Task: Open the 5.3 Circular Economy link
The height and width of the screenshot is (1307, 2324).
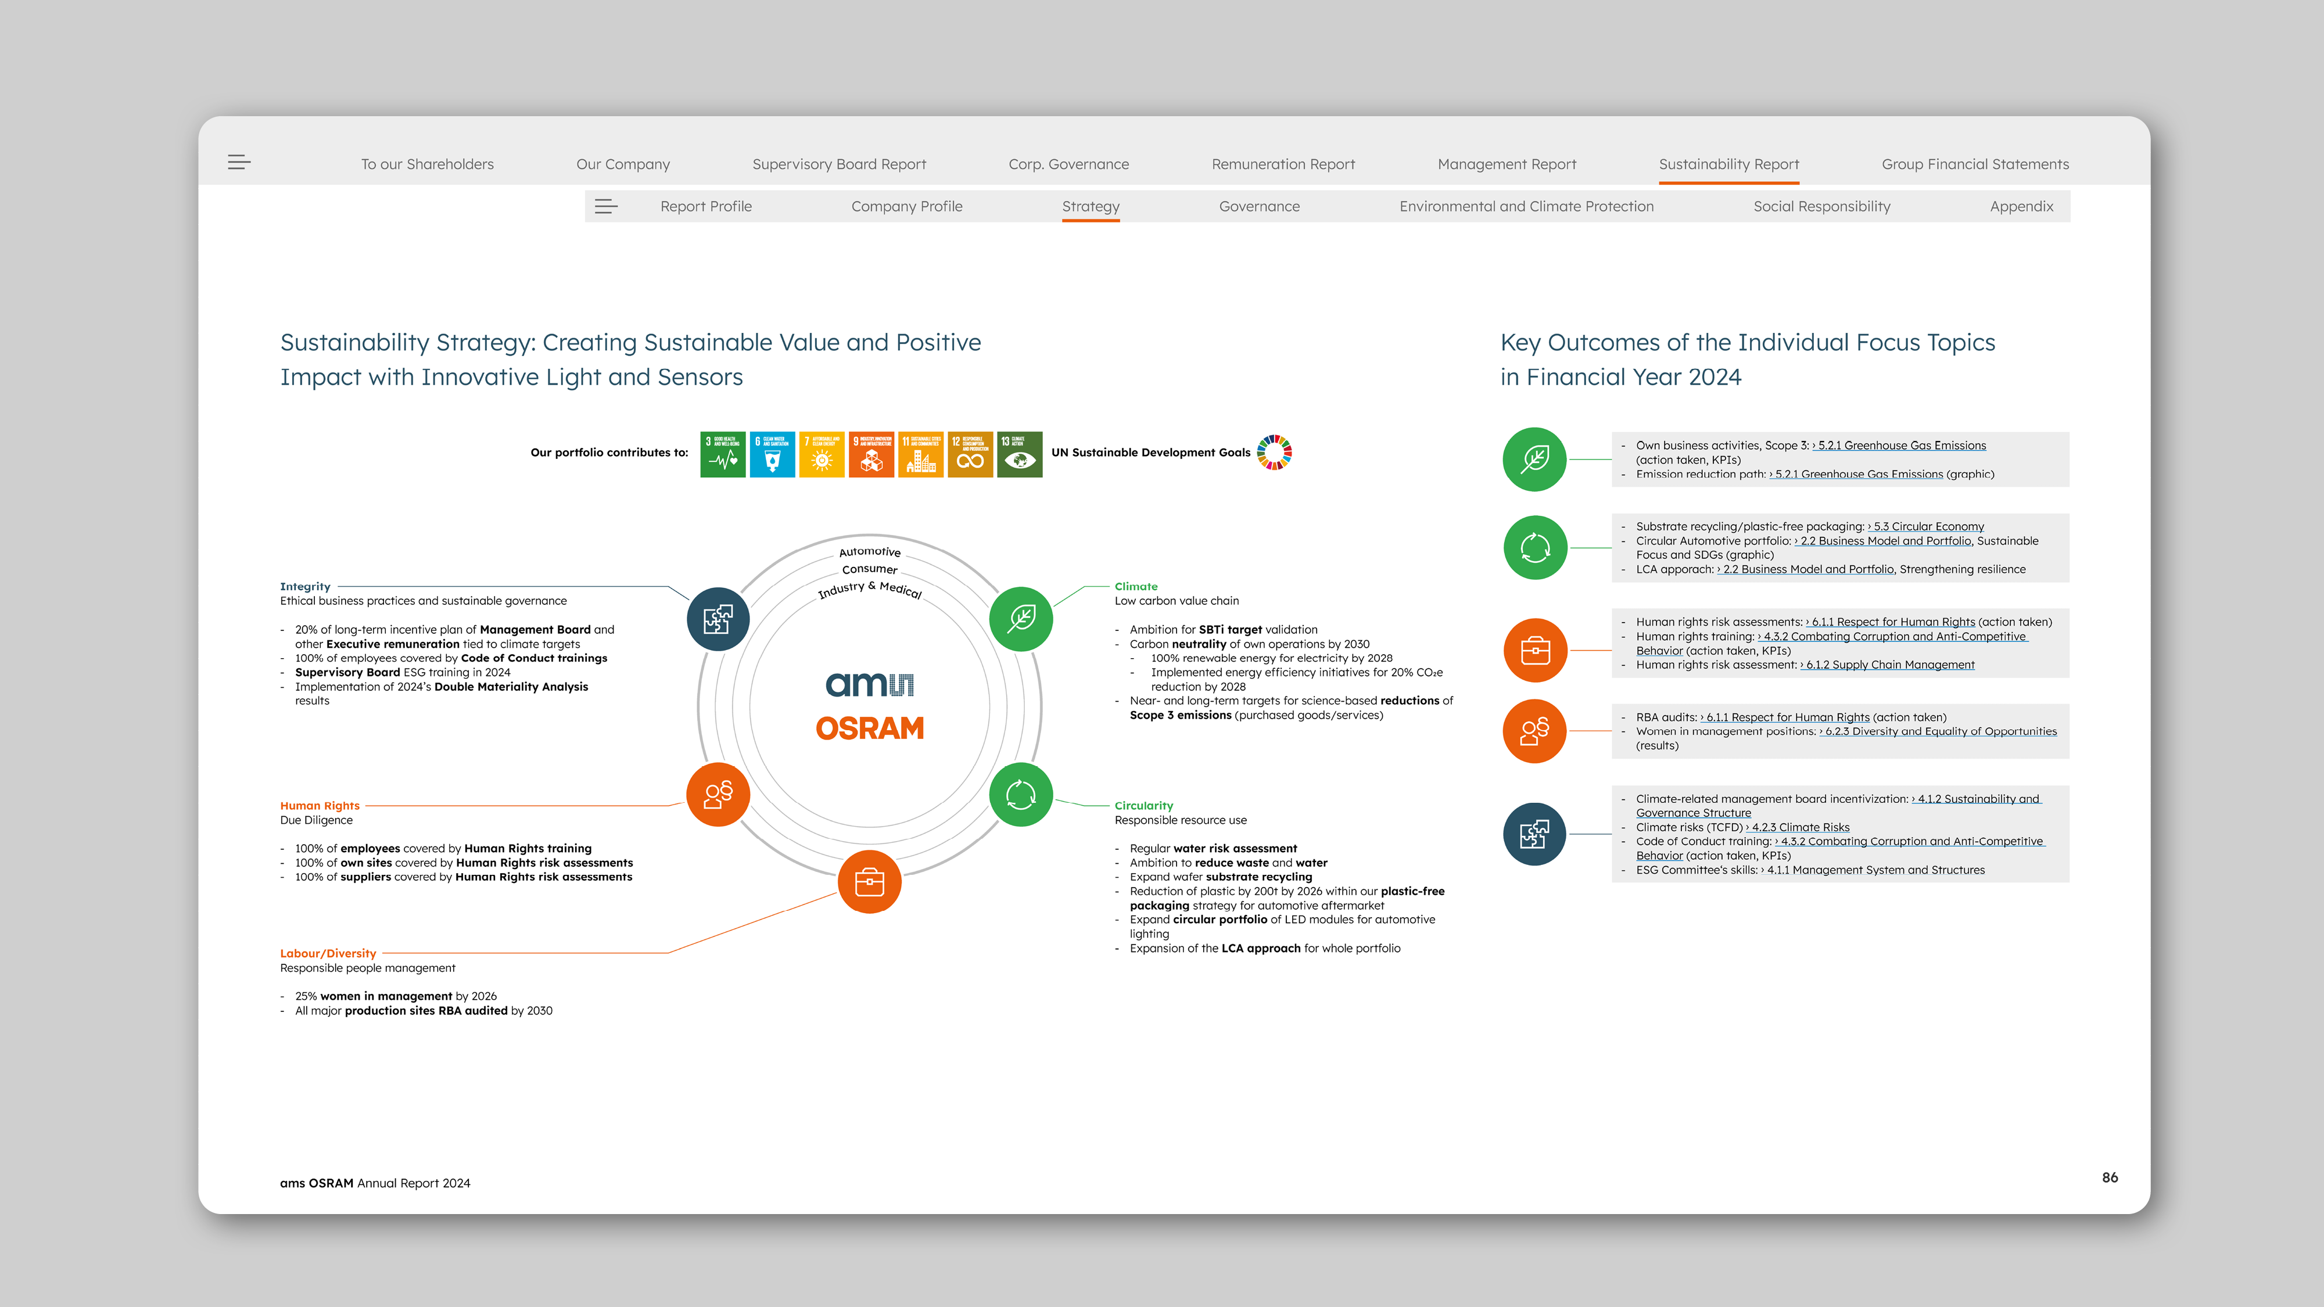Action: pos(1925,527)
